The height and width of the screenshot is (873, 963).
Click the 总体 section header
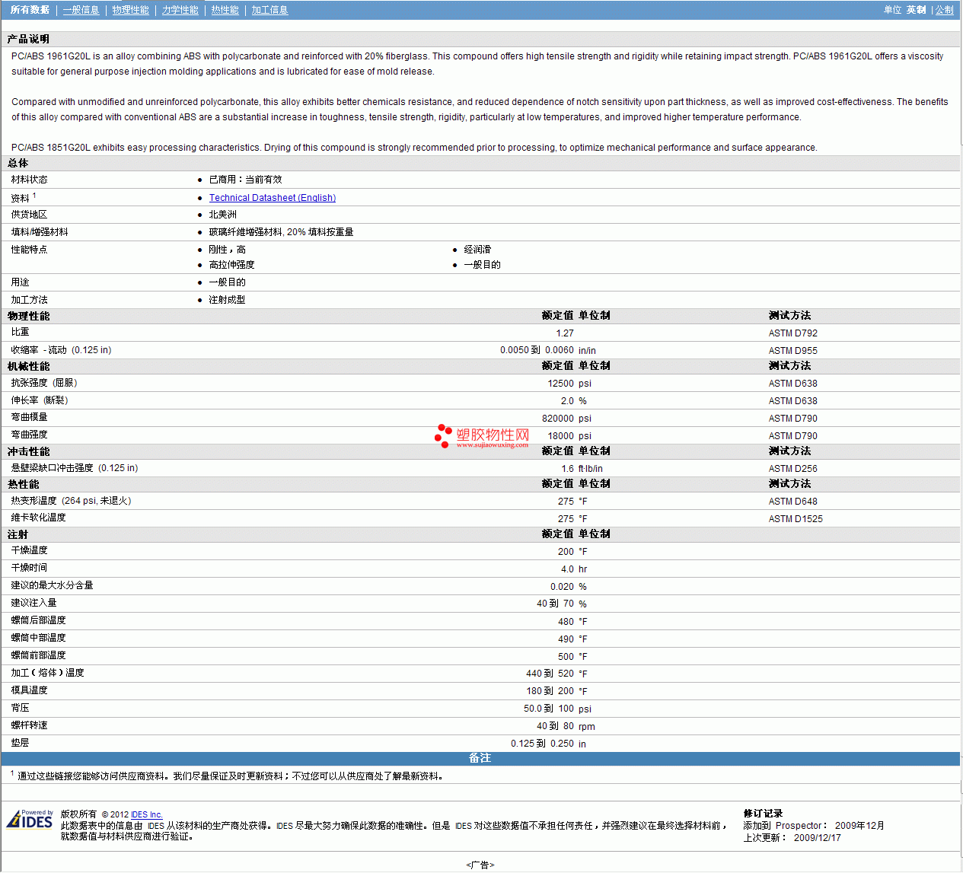(18, 163)
